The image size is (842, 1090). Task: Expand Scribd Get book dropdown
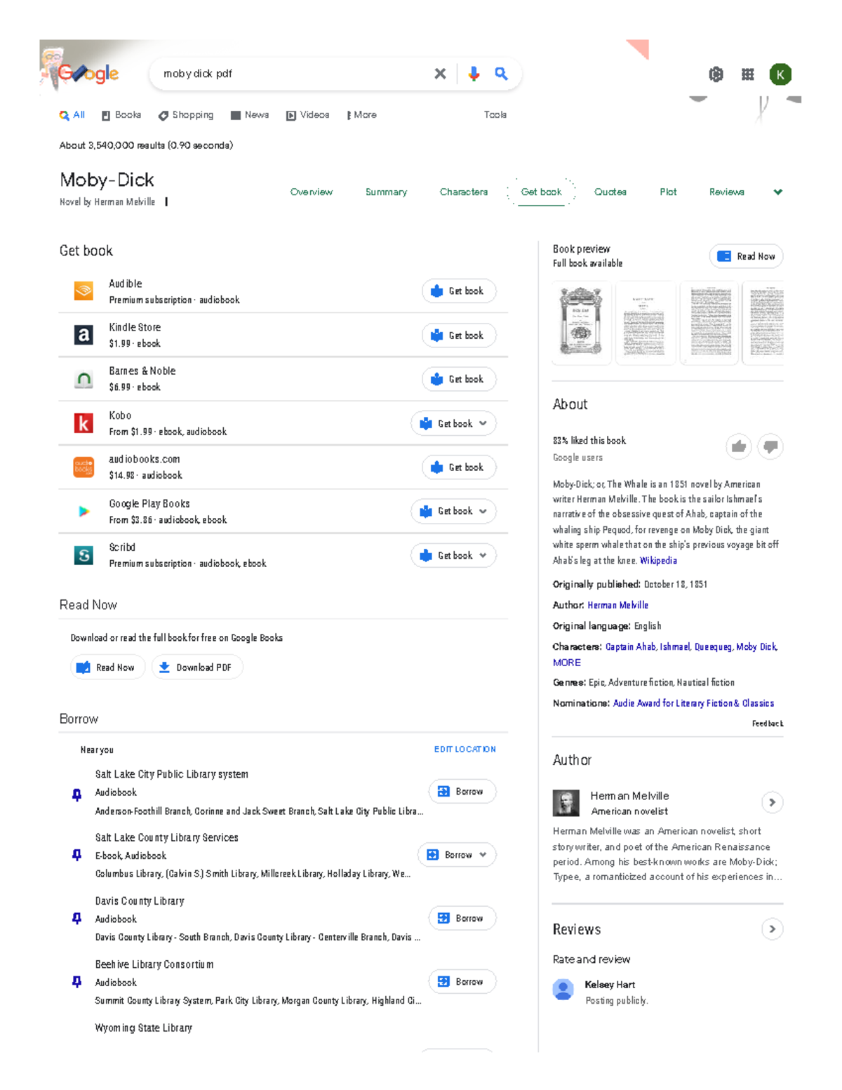point(483,556)
